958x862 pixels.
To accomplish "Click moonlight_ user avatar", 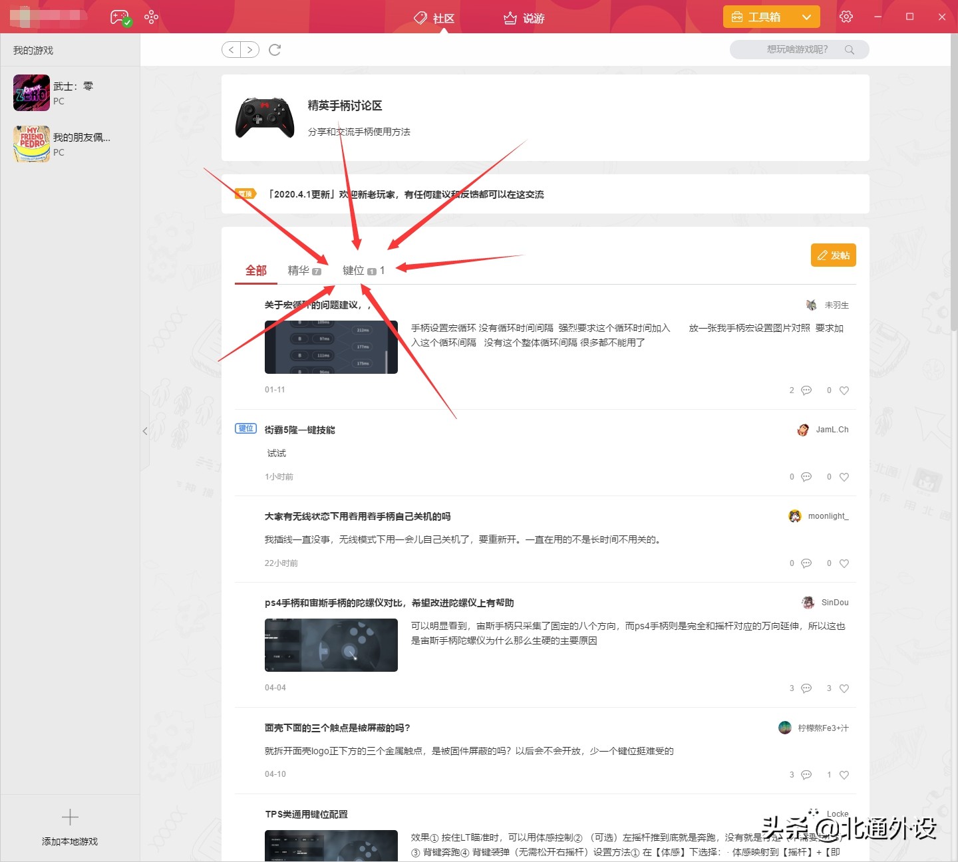I will [x=795, y=516].
